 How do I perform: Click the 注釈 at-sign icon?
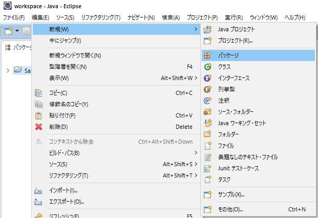point(207,101)
